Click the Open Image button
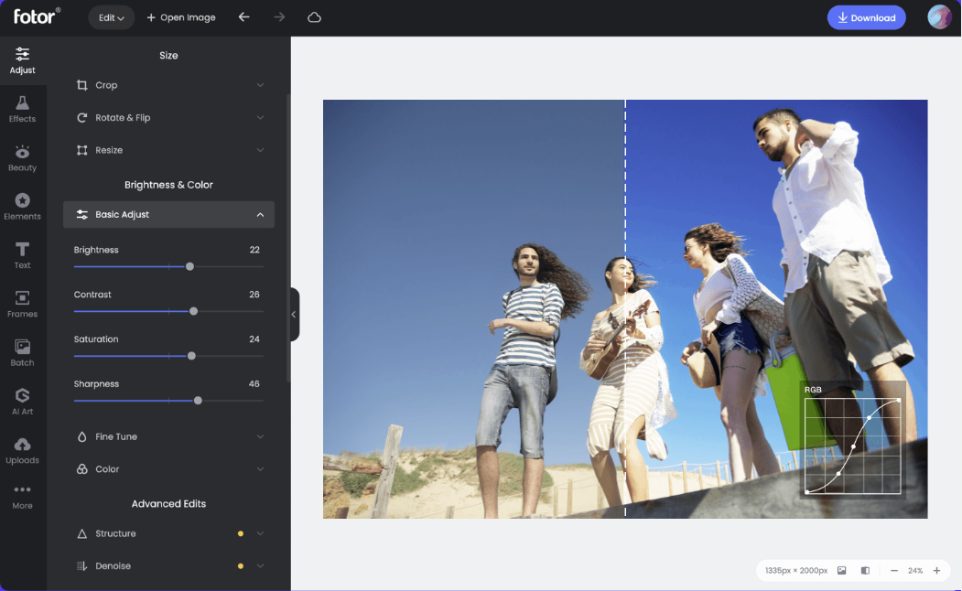 click(181, 17)
